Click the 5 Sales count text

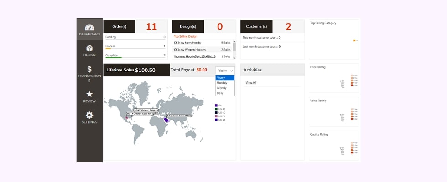tap(226, 43)
